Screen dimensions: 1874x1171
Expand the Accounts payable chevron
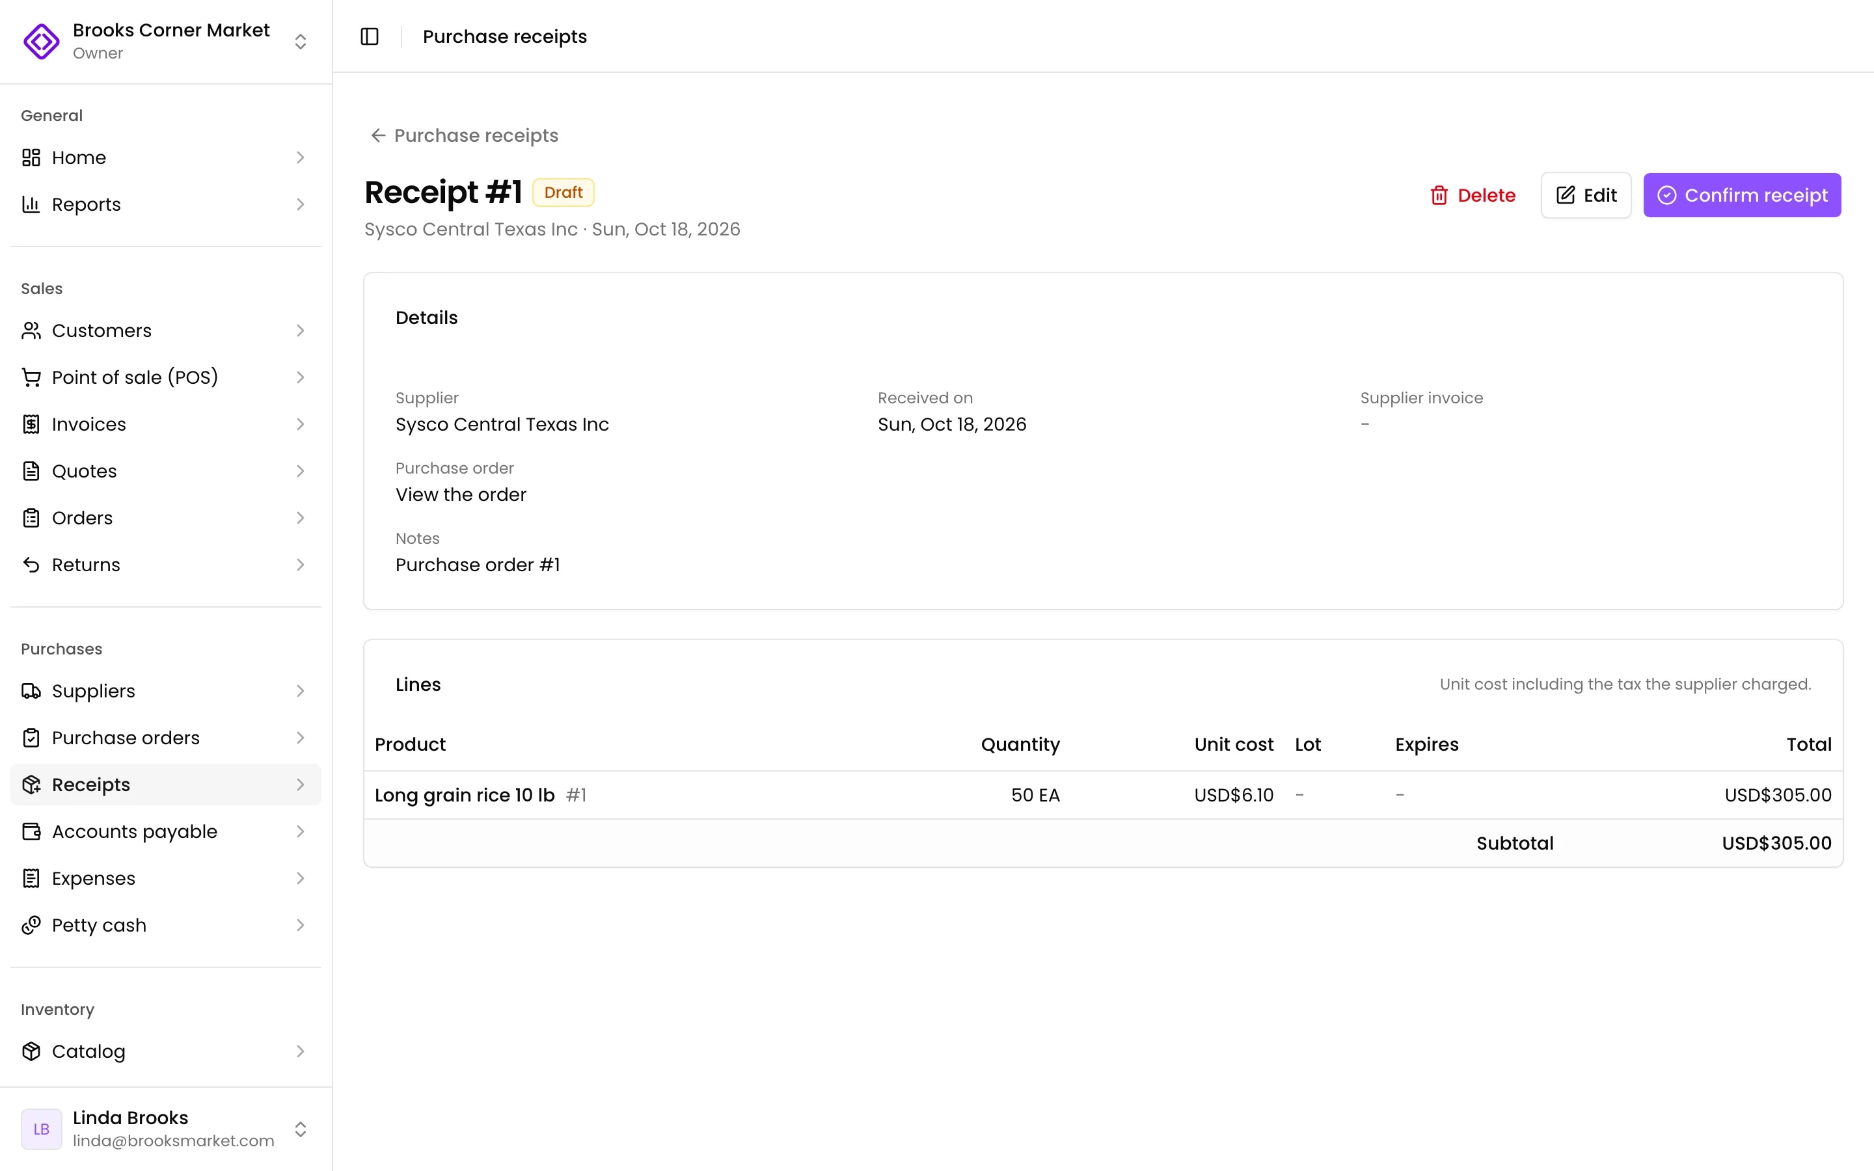301,832
